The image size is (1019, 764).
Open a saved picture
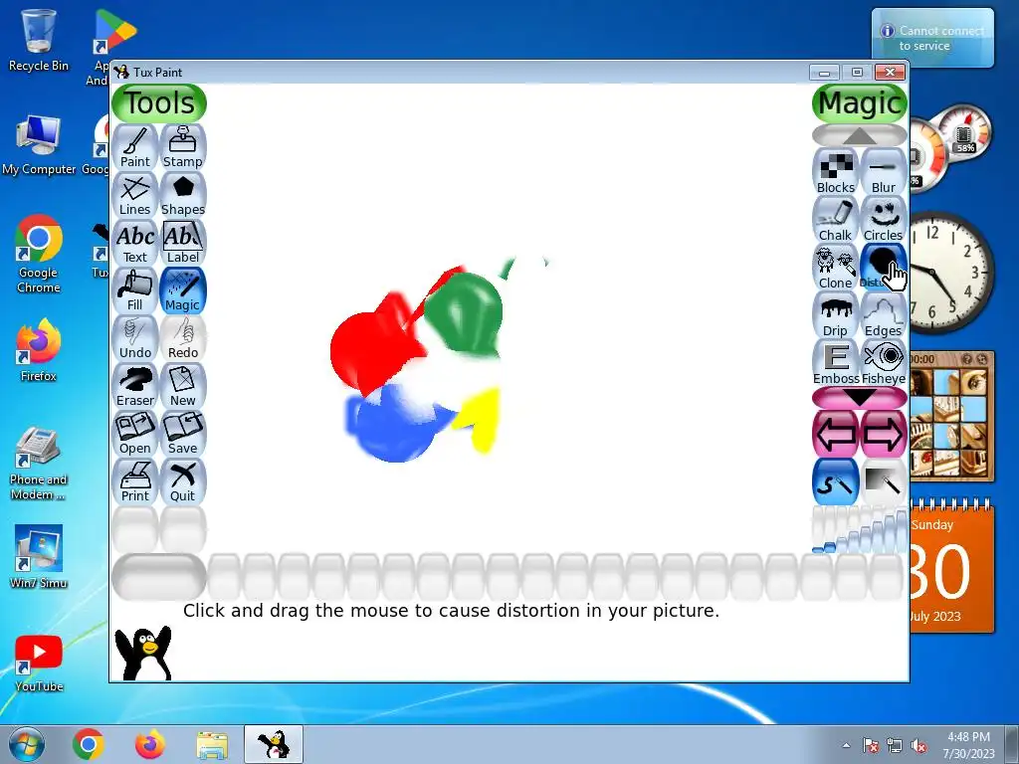click(135, 434)
